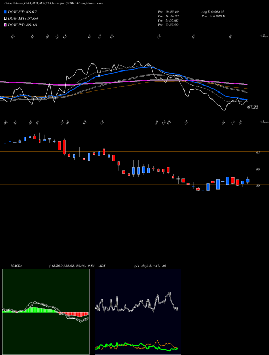Screen dimensions: 269x355
Task: Open the ADX indicator panel
Action: tap(138, 312)
